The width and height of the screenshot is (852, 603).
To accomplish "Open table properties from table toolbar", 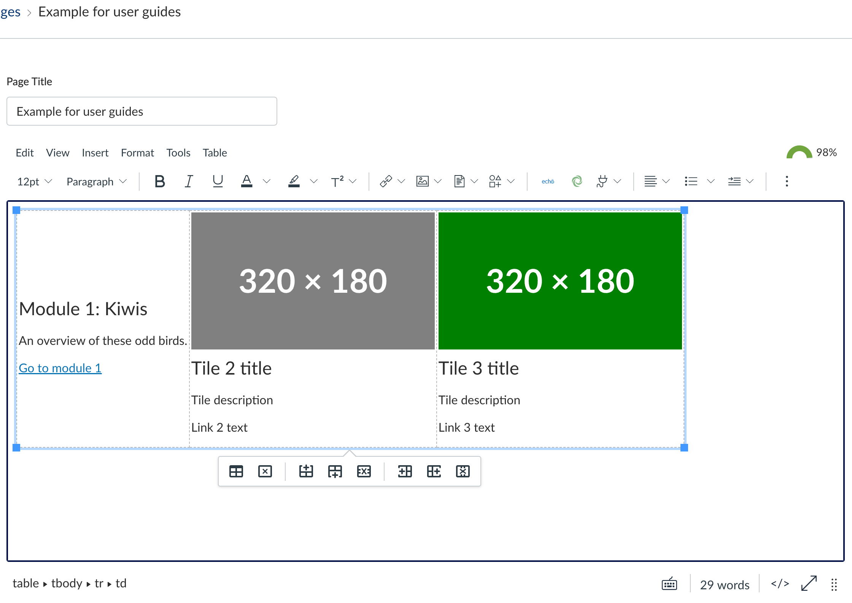I will (236, 472).
